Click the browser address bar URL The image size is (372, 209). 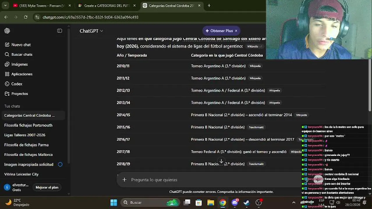click(91, 17)
